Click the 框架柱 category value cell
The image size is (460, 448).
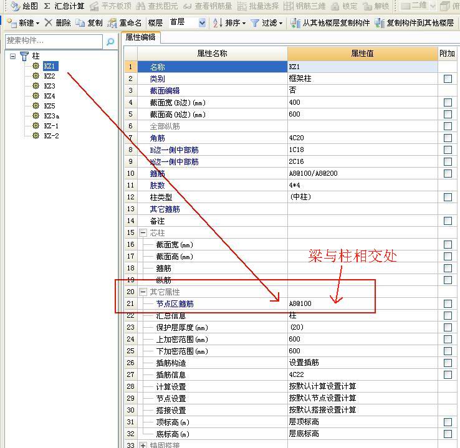[x=362, y=79]
